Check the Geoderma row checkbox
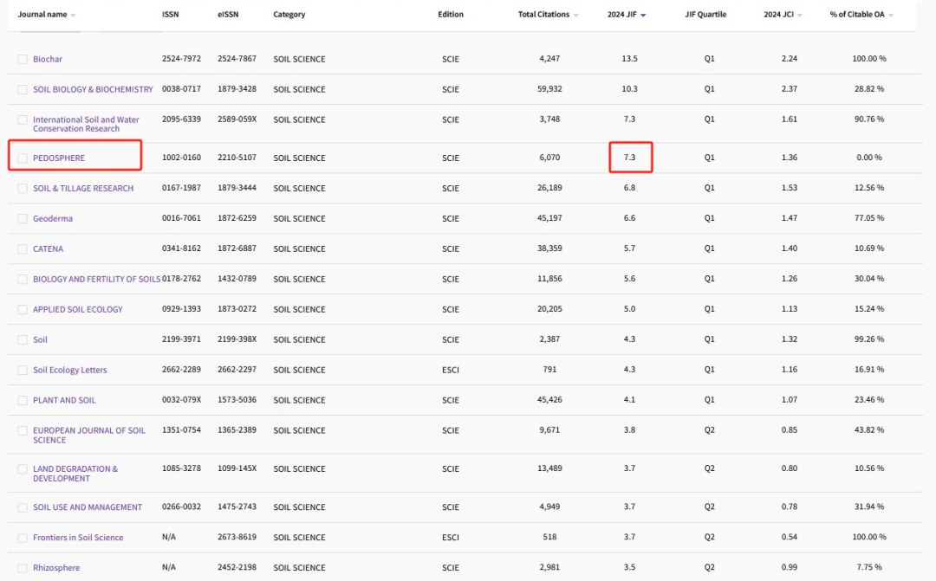936x581 pixels. click(23, 219)
